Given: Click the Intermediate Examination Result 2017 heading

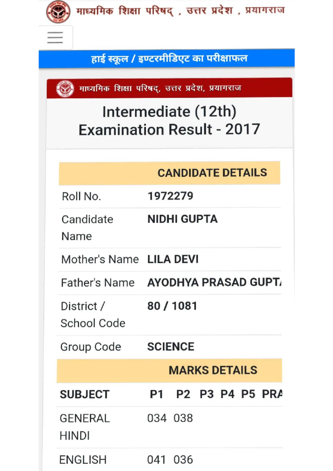Looking at the screenshot, I should [169, 121].
